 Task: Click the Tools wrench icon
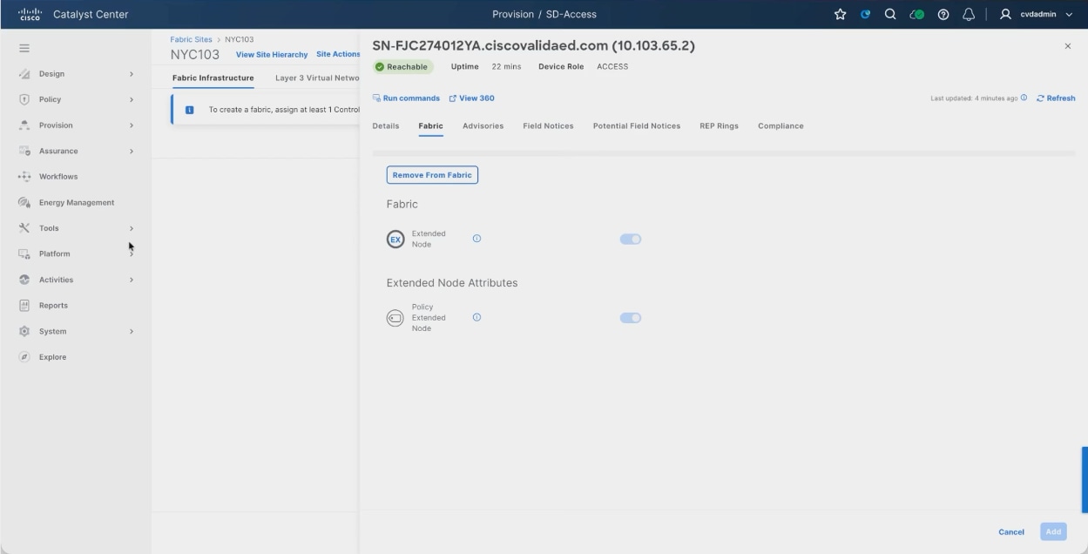pos(24,228)
